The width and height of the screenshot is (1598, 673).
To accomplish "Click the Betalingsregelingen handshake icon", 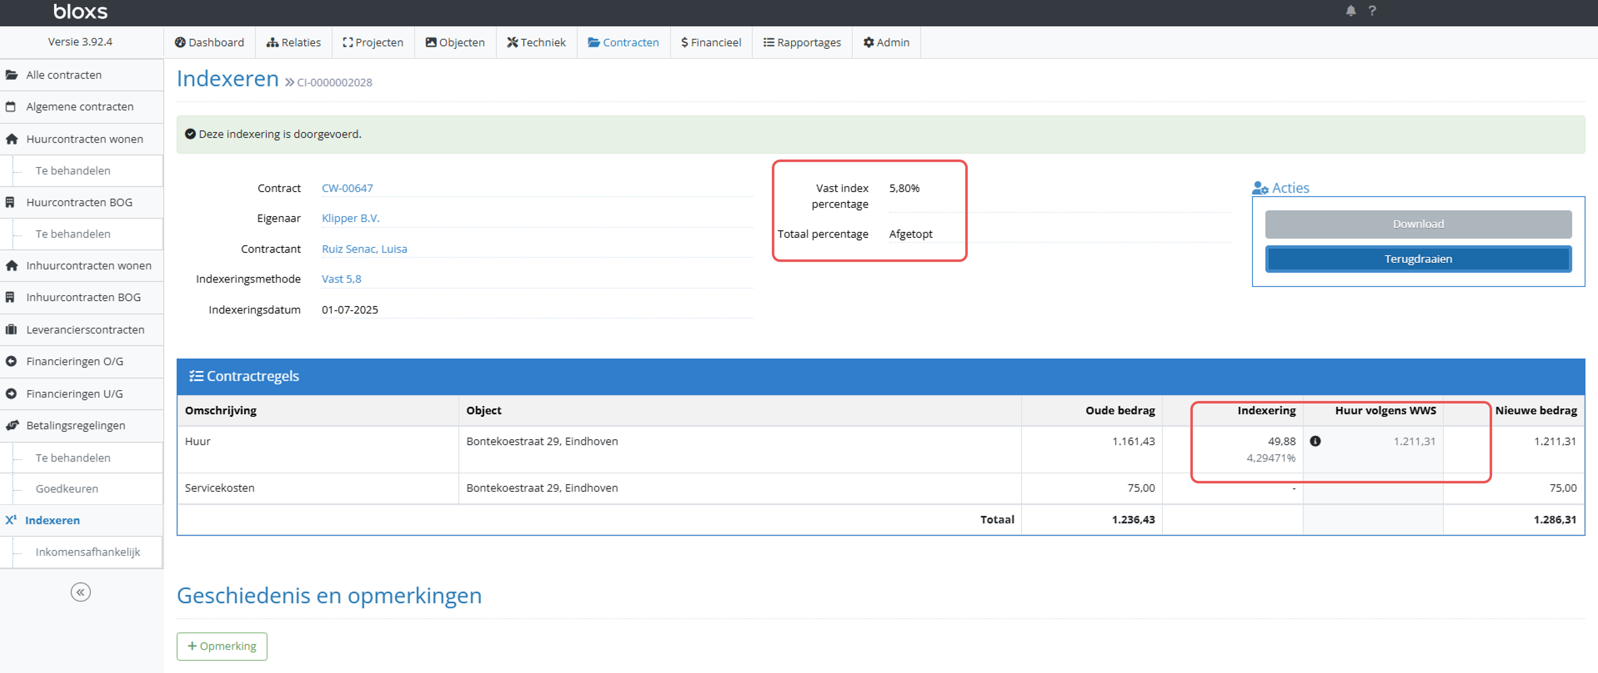I will point(12,425).
